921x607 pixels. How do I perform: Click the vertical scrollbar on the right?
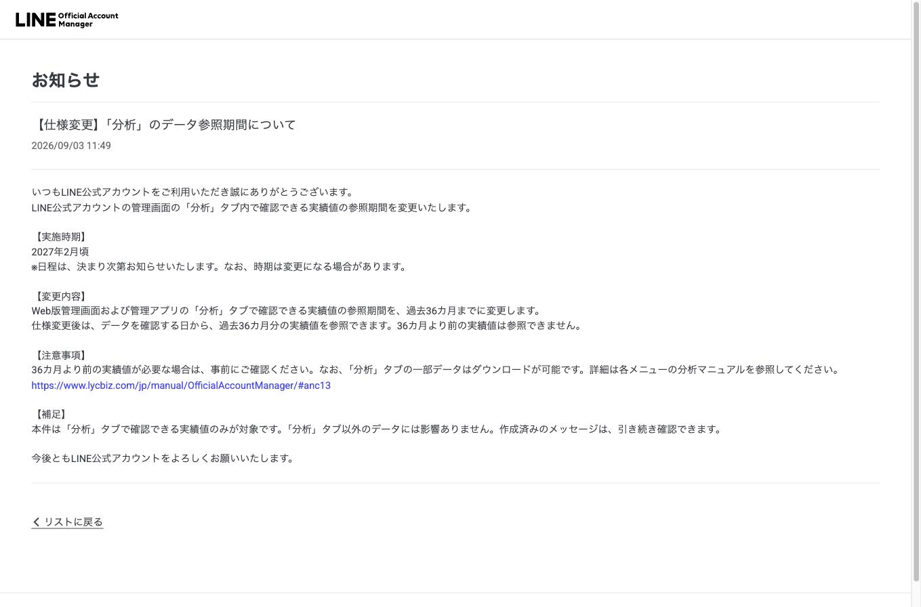916,291
